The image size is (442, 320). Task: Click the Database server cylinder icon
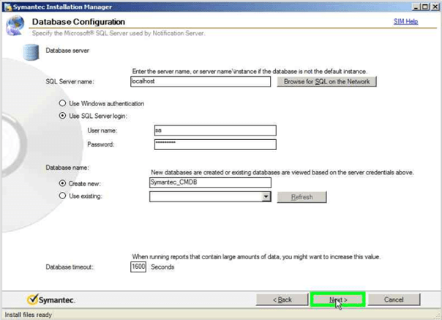(x=31, y=51)
